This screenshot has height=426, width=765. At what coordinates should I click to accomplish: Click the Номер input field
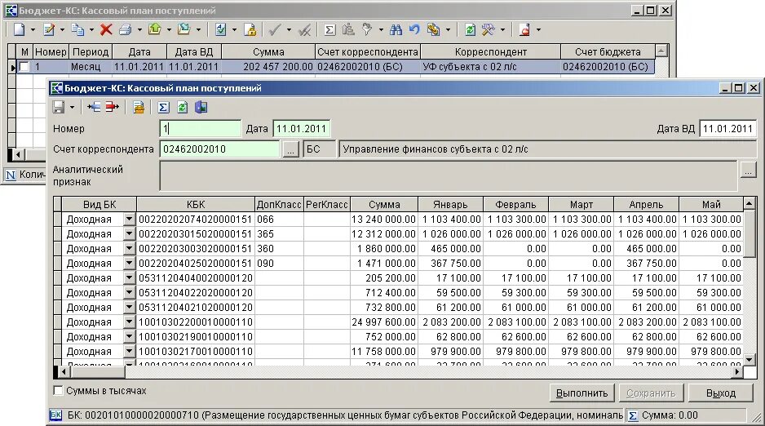(201, 129)
